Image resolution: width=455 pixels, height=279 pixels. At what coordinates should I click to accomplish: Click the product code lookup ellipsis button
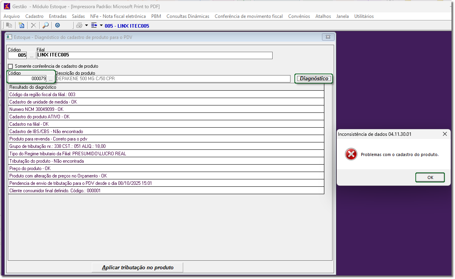pyautogui.click(x=51, y=79)
